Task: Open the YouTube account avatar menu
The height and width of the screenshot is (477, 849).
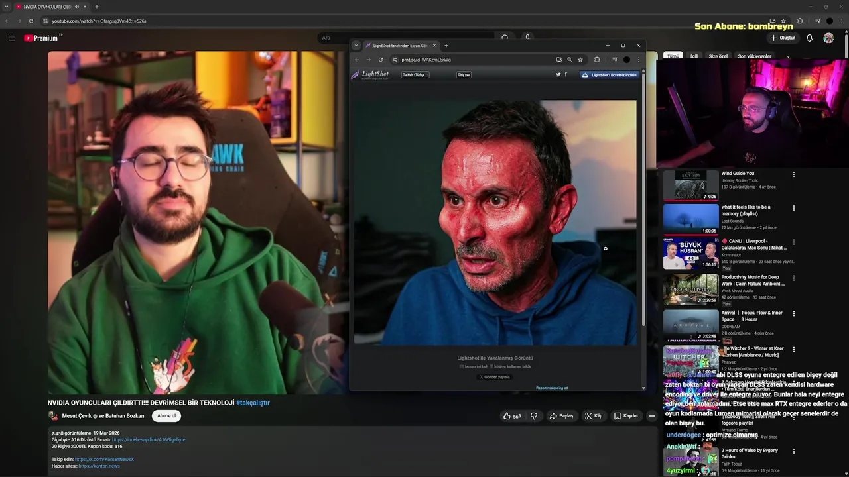Action: coord(828,38)
